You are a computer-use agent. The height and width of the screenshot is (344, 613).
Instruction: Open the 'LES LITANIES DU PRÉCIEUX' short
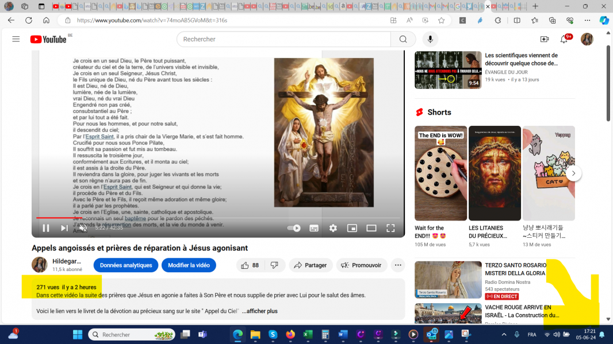tap(495, 173)
